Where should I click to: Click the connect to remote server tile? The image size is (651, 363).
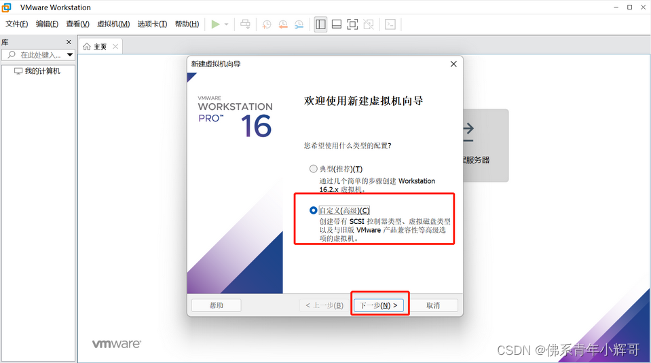486,145
